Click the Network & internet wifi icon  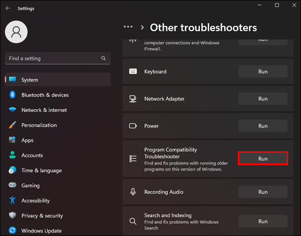coord(12,110)
